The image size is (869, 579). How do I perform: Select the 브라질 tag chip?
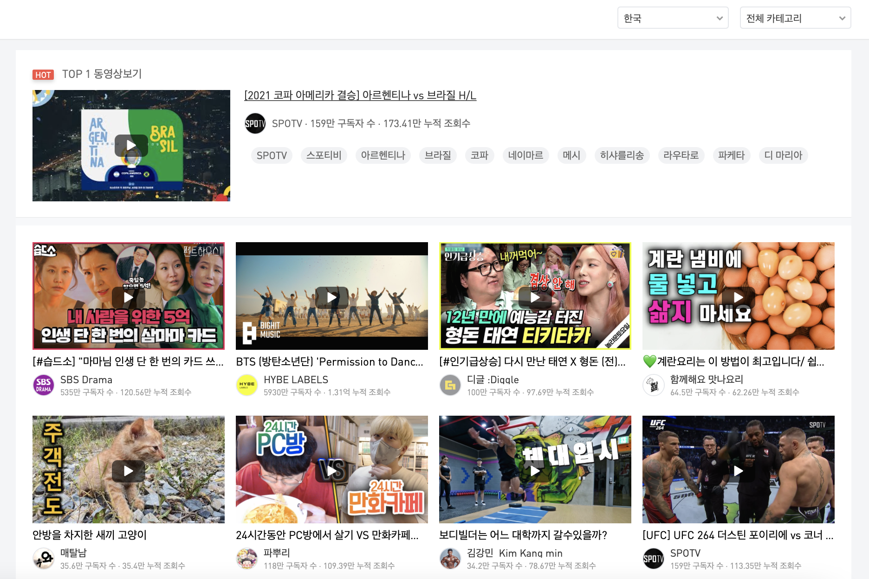pyautogui.click(x=438, y=155)
